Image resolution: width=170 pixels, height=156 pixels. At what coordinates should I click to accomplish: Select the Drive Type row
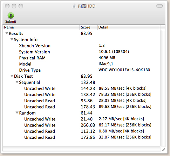point(81,70)
